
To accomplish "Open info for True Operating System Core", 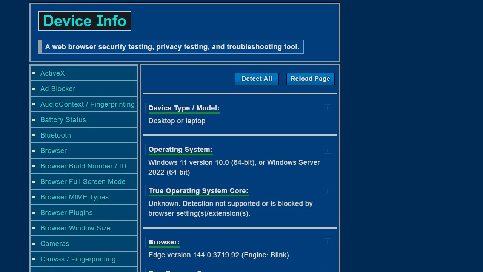I will coord(327,191).
